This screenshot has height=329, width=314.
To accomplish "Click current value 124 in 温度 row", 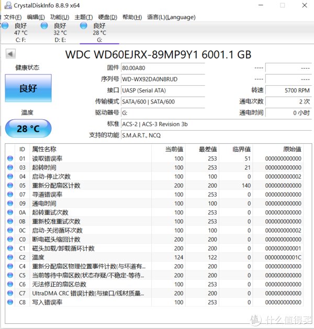I will pos(178,257).
